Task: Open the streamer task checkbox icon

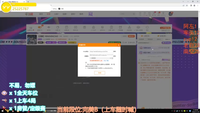Action: [x=66, y=27]
